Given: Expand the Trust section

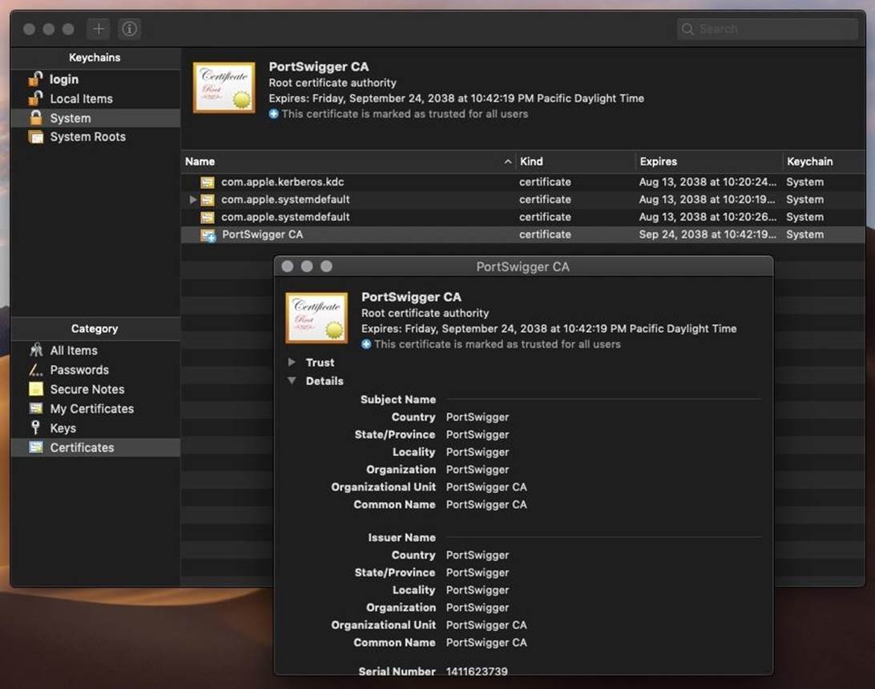Looking at the screenshot, I should [292, 363].
